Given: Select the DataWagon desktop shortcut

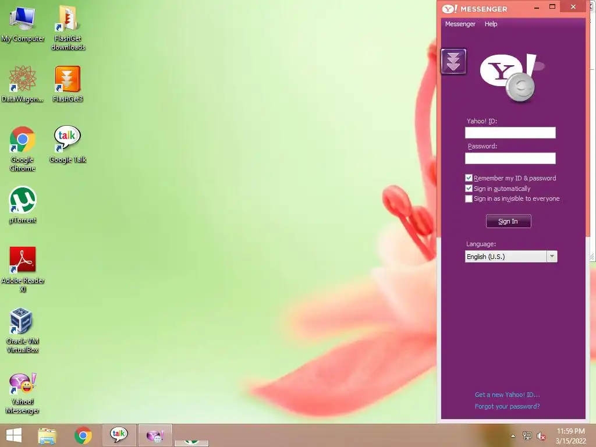Looking at the screenshot, I should [x=23, y=84].
